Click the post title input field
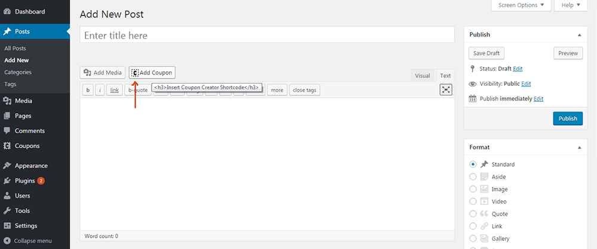 point(267,36)
